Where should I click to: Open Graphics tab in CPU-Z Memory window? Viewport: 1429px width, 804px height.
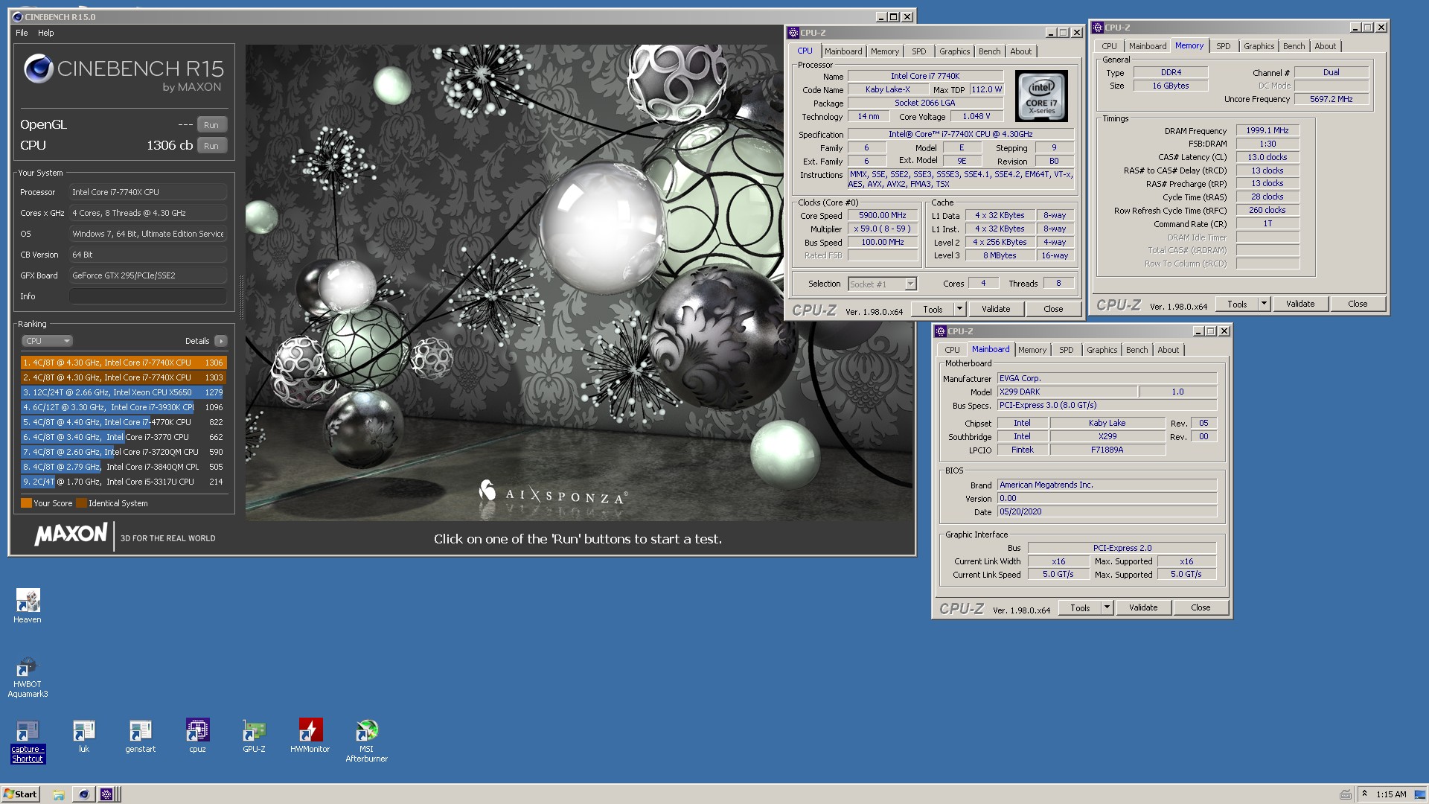1259,46
